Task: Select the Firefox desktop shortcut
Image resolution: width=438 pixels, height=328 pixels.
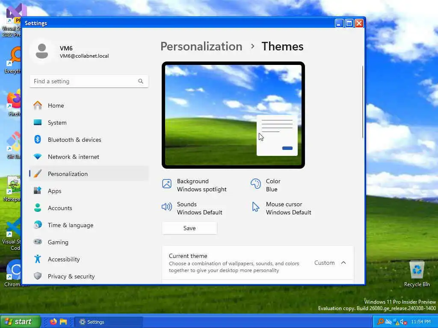Action: pos(13,102)
